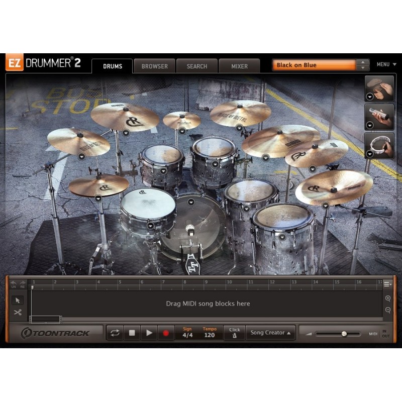The image size is (402, 402).
Task: Open the Black on Blue preset dropdown
Action: pyautogui.click(x=363, y=65)
